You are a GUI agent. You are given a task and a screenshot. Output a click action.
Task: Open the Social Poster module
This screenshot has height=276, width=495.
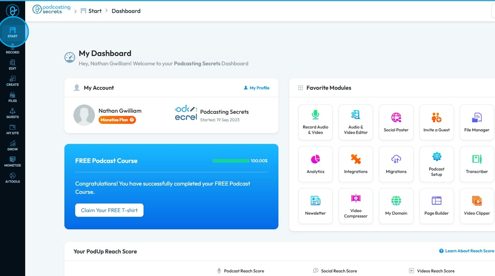tap(396, 122)
